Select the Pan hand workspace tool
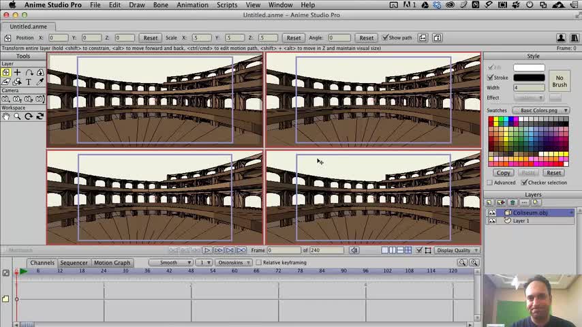The width and height of the screenshot is (582, 327). (6, 116)
